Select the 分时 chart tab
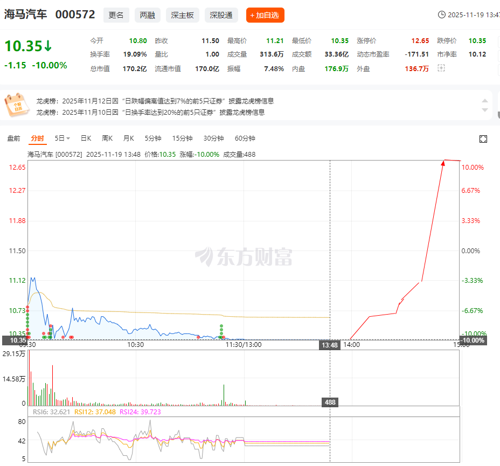Screen dimensions: 500x466 (x=37, y=138)
